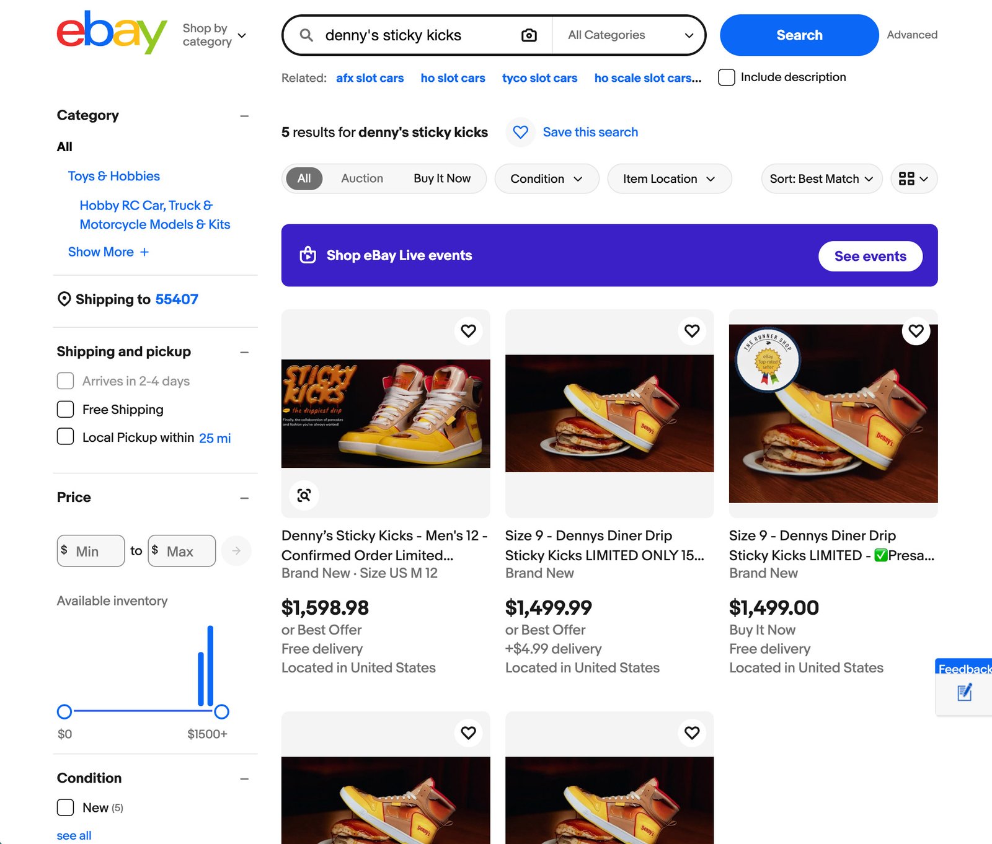
Task: Enable the Include description checkbox
Action: pos(725,77)
